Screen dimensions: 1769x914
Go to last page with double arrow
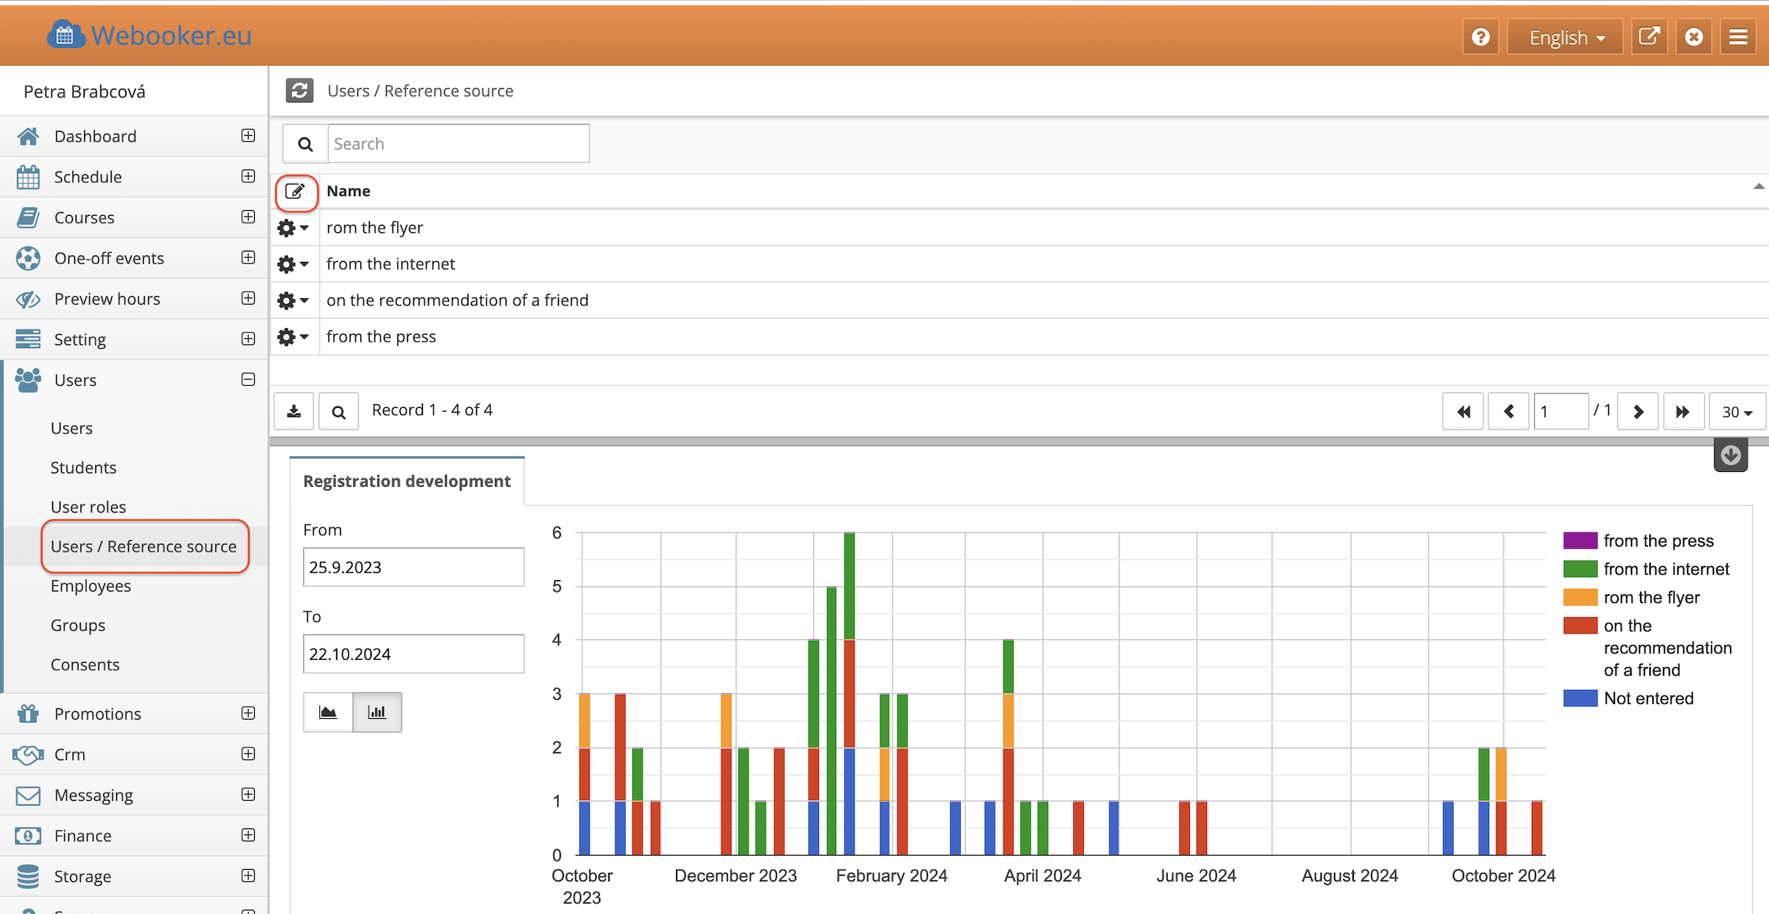(1682, 411)
